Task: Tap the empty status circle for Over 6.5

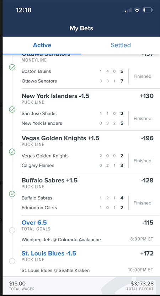Action: pyautogui.click(x=12, y=230)
